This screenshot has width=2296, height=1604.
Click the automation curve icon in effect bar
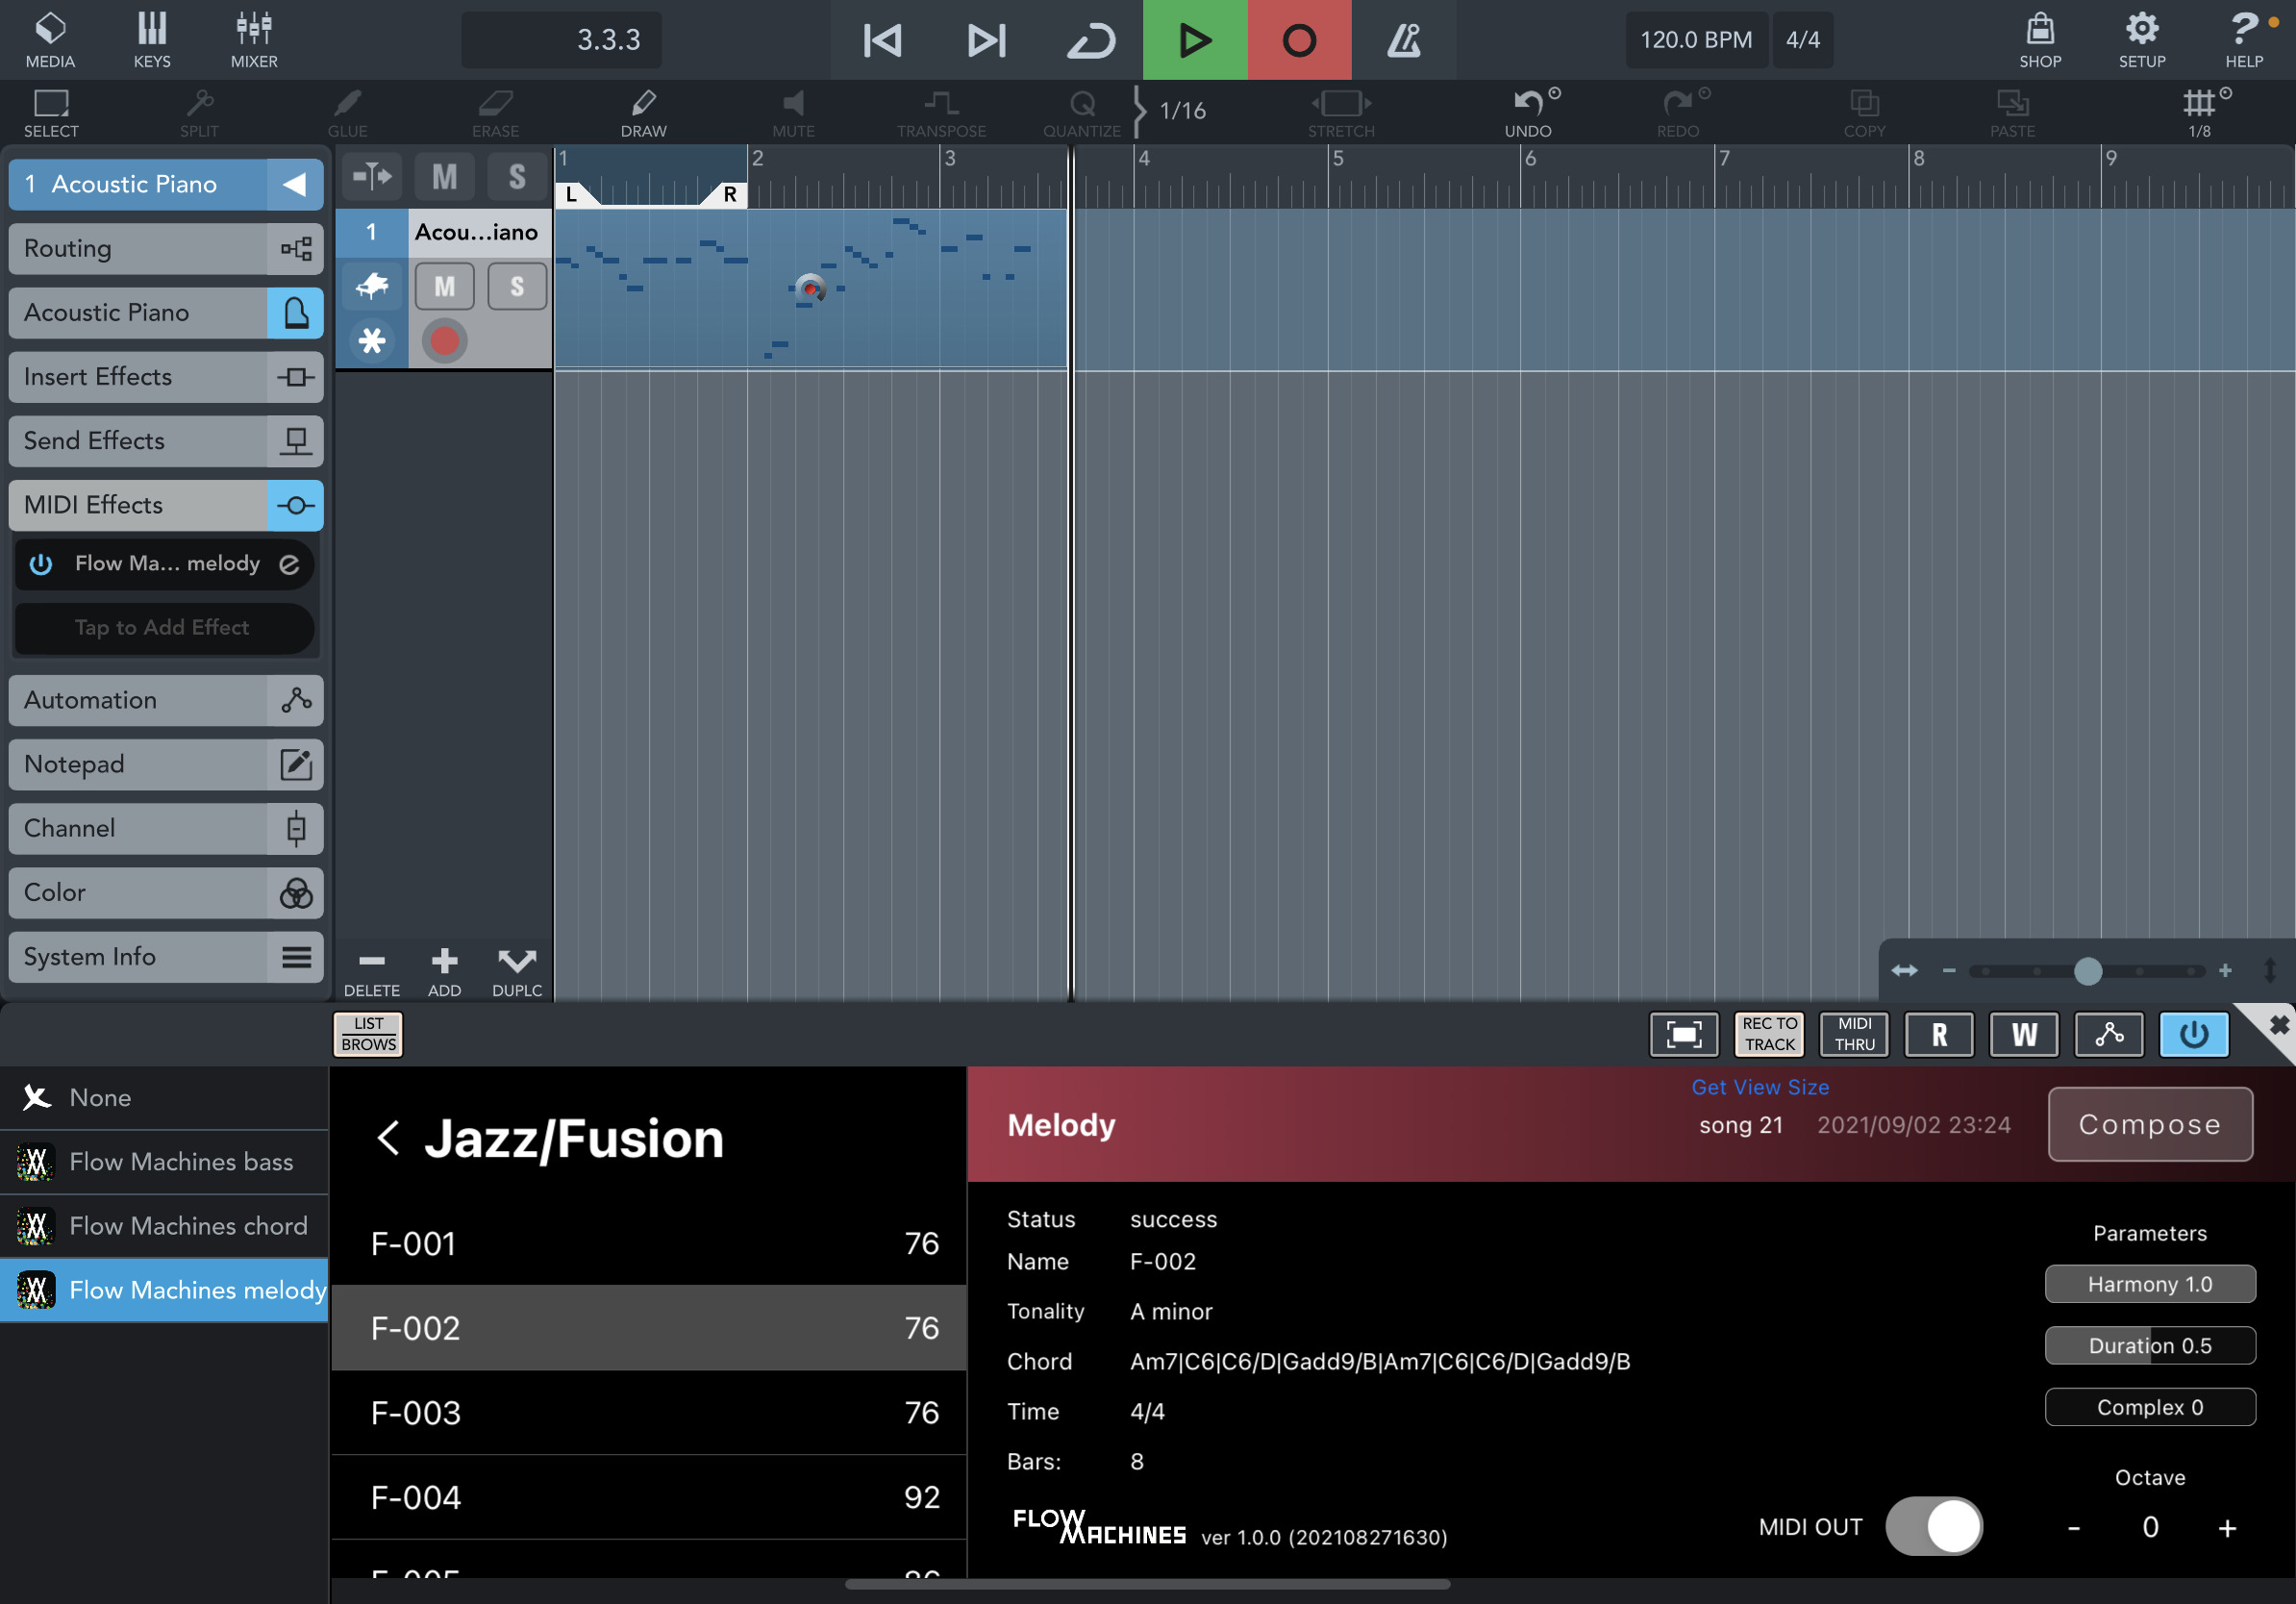[x=2109, y=1034]
